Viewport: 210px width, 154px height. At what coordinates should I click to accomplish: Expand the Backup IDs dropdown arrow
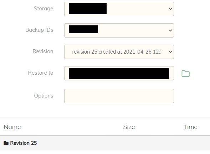(170, 30)
